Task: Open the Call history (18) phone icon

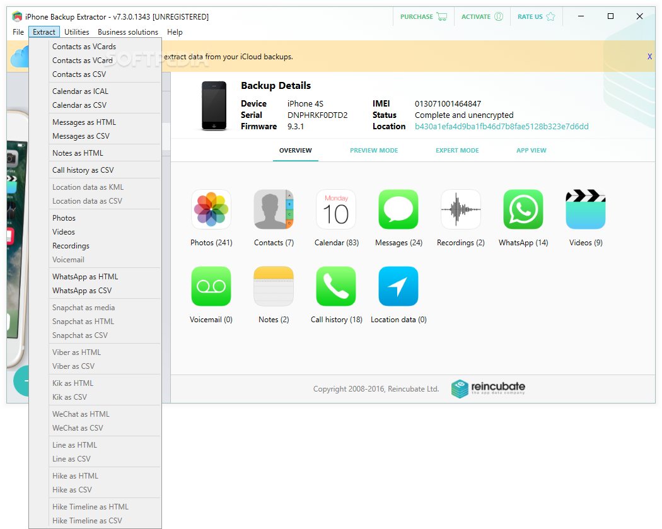Action: click(336, 286)
